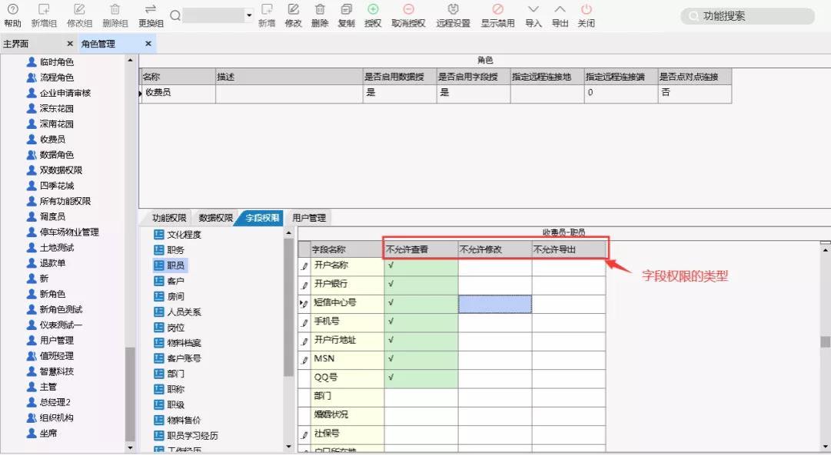Select 停车场物业管理 role
831x455 pixels.
tap(69, 232)
